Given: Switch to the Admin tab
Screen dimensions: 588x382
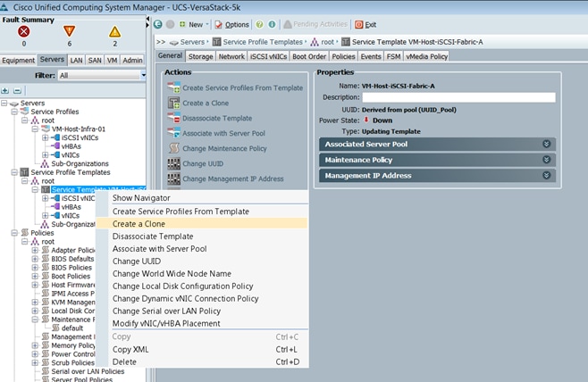Looking at the screenshot, I should coord(132,61).
